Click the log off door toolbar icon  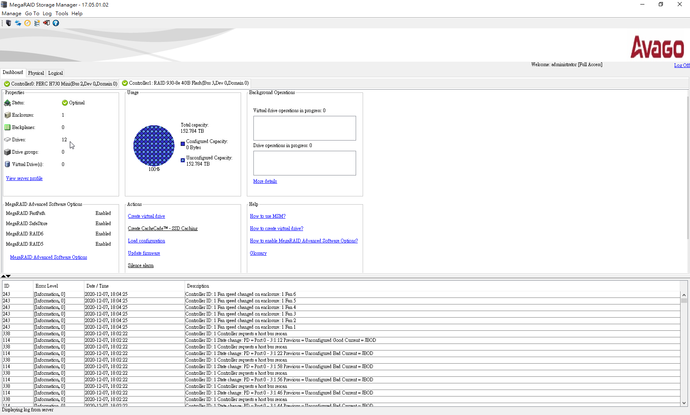46,23
